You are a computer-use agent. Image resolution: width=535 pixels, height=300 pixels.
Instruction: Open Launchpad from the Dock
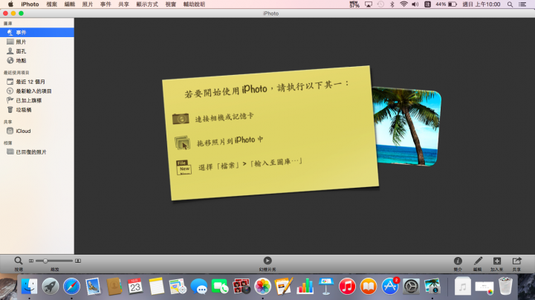51,286
